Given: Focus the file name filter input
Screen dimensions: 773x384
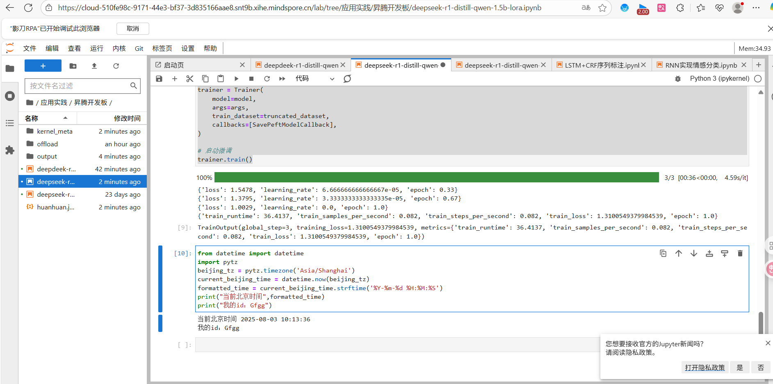Looking at the screenshot, I should click(79, 86).
